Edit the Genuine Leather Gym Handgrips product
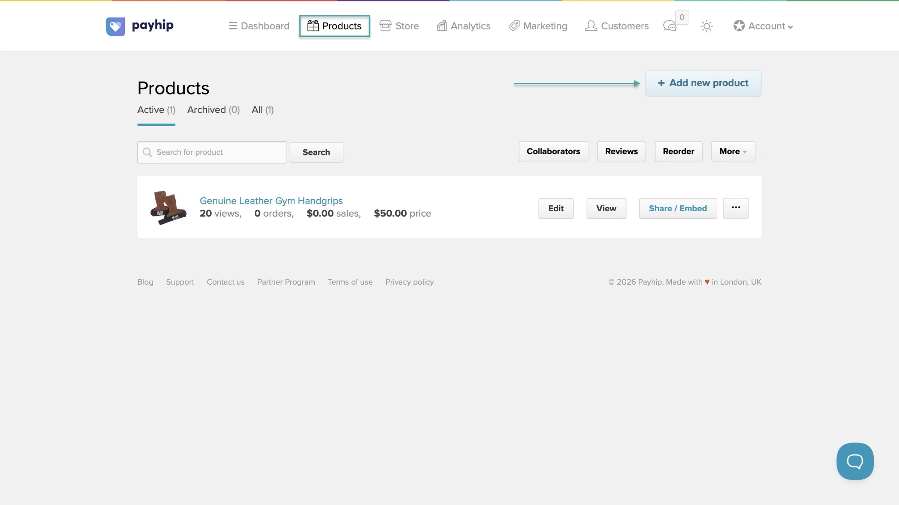The height and width of the screenshot is (505, 899). (556, 208)
